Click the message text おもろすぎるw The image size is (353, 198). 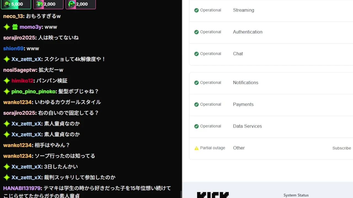(43, 16)
